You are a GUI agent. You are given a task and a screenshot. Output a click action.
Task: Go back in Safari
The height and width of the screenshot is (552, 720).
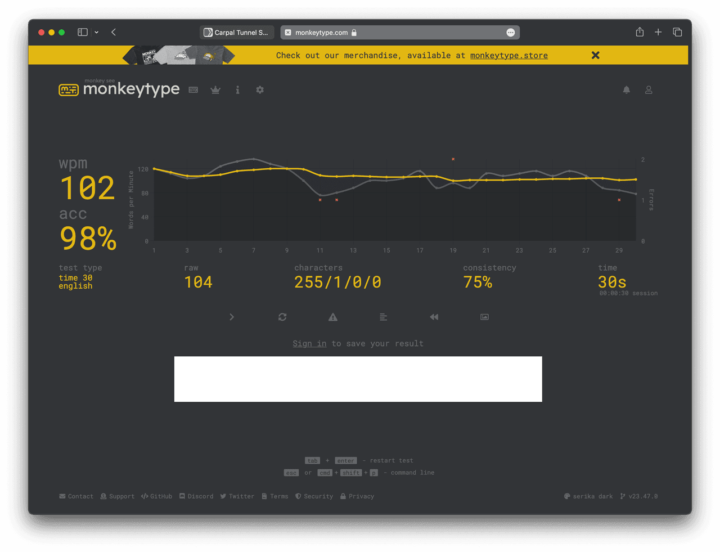[x=114, y=33]
